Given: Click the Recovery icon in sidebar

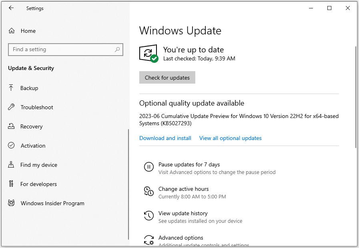Looking at the screenshot, I should tap(12, 126).
